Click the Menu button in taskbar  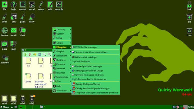click(5, 107)
